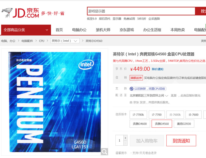Select the 奔腾G4560 version option
Viewport: 206px width, 158px height.
pyautogui.click(x=162, y=124)
